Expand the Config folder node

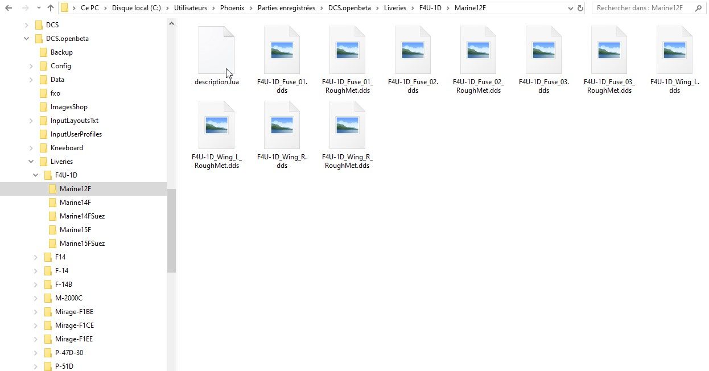(x=31, y=66)
